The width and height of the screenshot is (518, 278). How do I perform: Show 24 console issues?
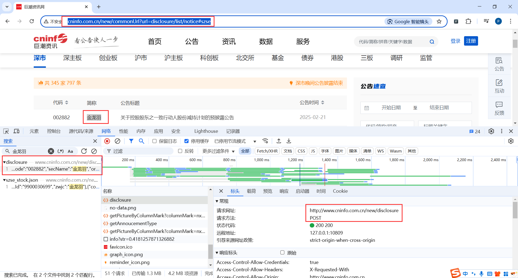[x=475, y=131]
